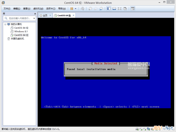
Task: Open the library search filter dropdown
Action: click(x=34, y=18)
